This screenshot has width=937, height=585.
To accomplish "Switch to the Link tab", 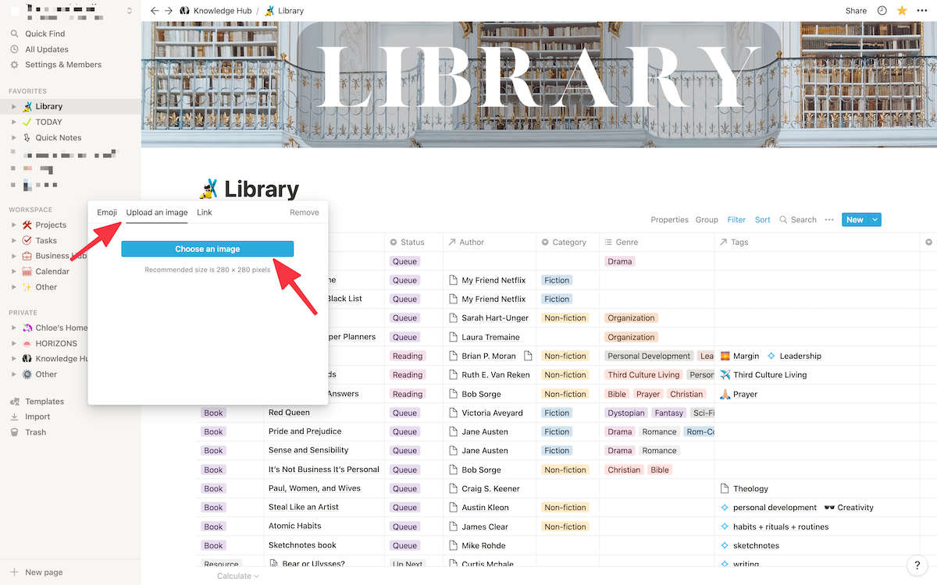I will coord(204,212).
